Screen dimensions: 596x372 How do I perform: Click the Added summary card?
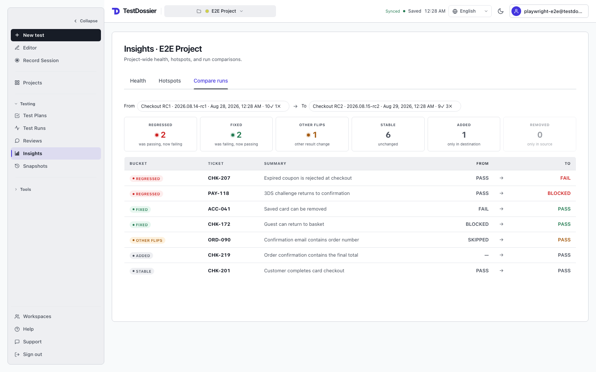point(464,134)
